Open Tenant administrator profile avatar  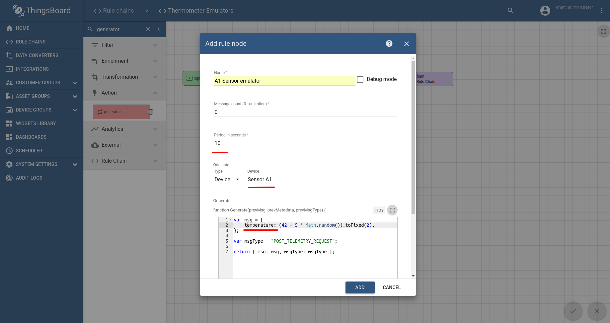pos(545,11)
